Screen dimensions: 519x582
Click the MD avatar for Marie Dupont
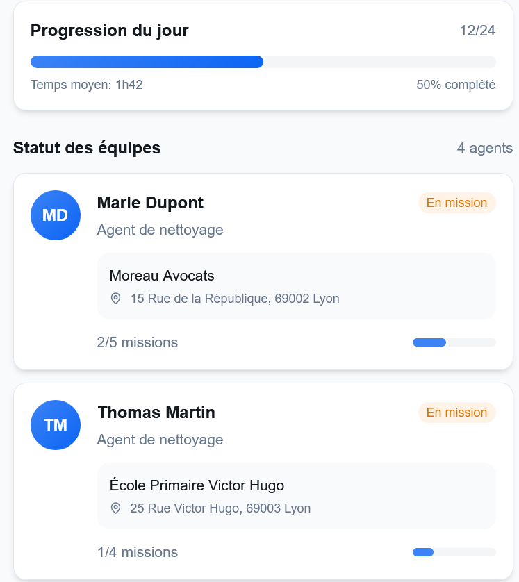[x=56, y=215]
